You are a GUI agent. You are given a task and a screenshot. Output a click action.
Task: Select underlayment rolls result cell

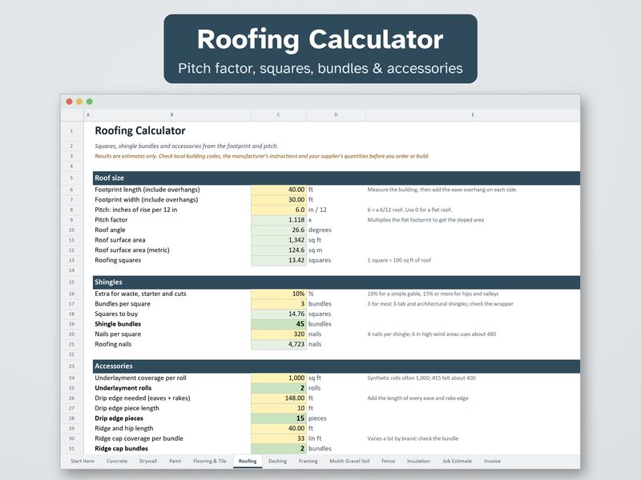pyautogui.click(x=278, y=388)
